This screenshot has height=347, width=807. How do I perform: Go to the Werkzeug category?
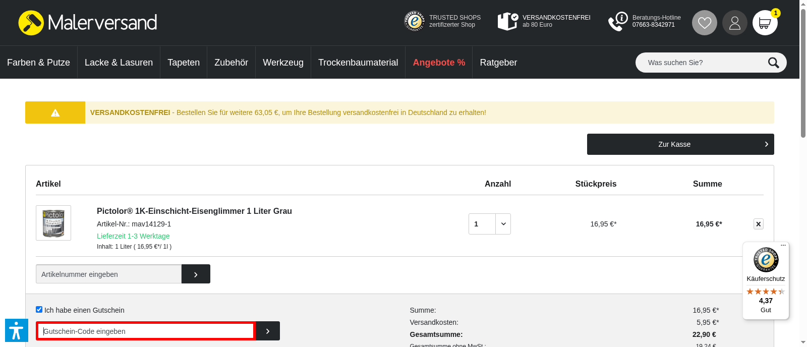(283, 63)
